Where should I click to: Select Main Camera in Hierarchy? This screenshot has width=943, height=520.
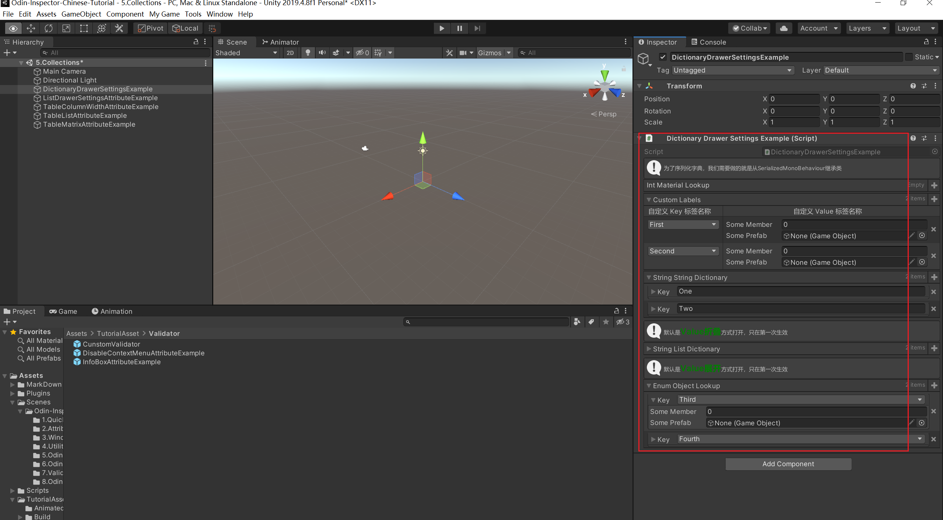tap(64, 71)
